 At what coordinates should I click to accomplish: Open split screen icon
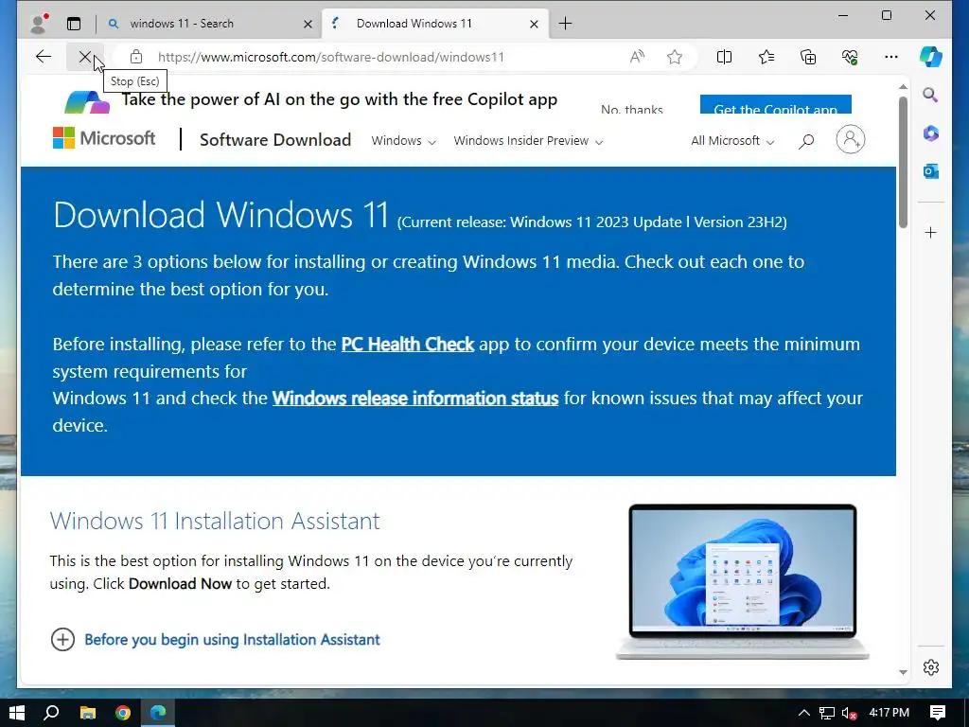point(724,57)
